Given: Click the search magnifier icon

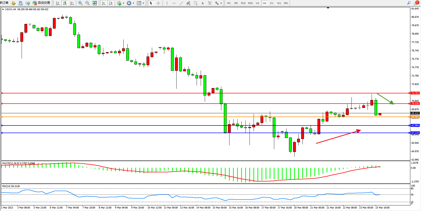Looking at the screenshot, I should click(x=409, y=3).
